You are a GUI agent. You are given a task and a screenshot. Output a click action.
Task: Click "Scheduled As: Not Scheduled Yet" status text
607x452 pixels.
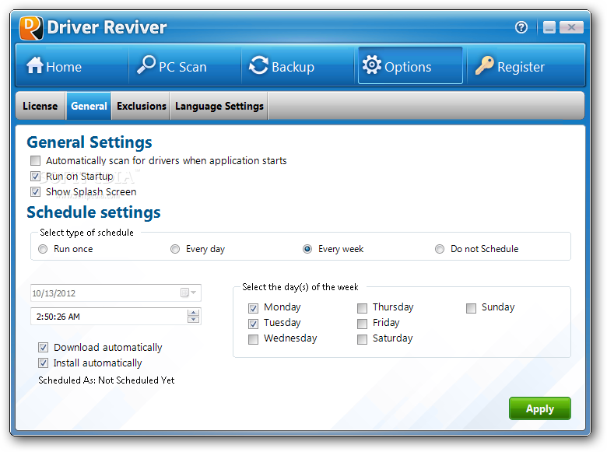[x=107, y=380]
